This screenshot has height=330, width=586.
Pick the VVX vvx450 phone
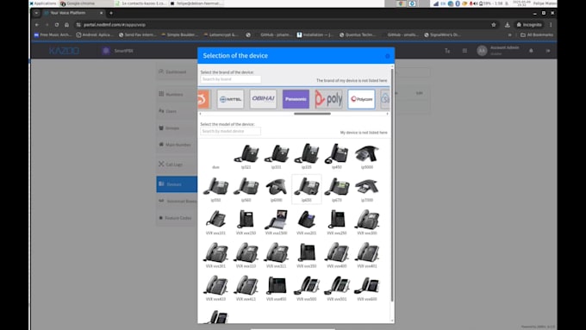point(276,288)
